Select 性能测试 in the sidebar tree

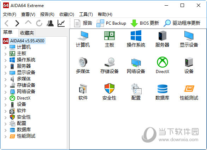coord(22,136)
